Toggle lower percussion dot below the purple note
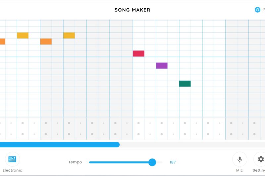The width and height of the screenshot is (265, 176). point(162,134)
